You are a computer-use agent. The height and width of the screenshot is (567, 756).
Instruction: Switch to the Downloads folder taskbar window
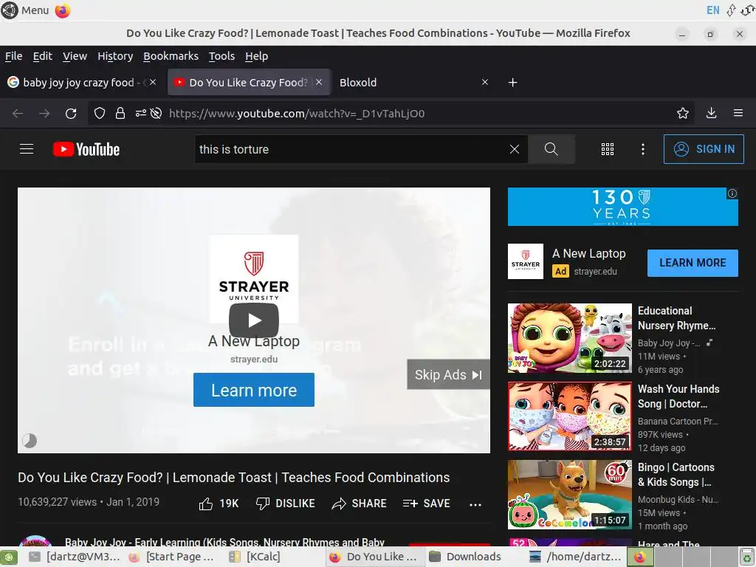pyautogui.click(x=465, y=557)
